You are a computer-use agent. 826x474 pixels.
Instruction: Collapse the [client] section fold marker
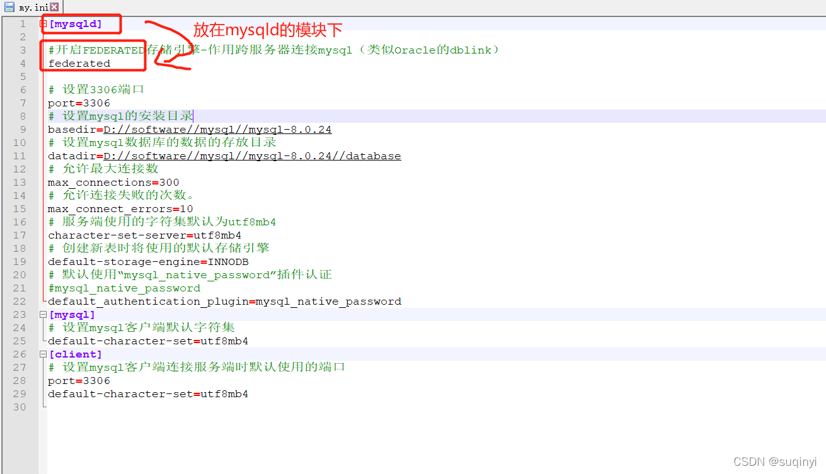click(43, 354)
